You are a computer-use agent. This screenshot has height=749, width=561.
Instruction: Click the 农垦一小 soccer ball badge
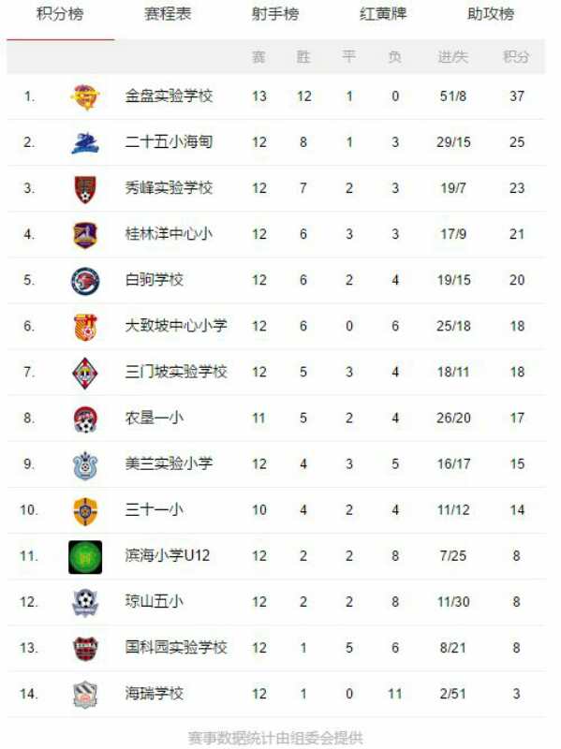(85, 419)
